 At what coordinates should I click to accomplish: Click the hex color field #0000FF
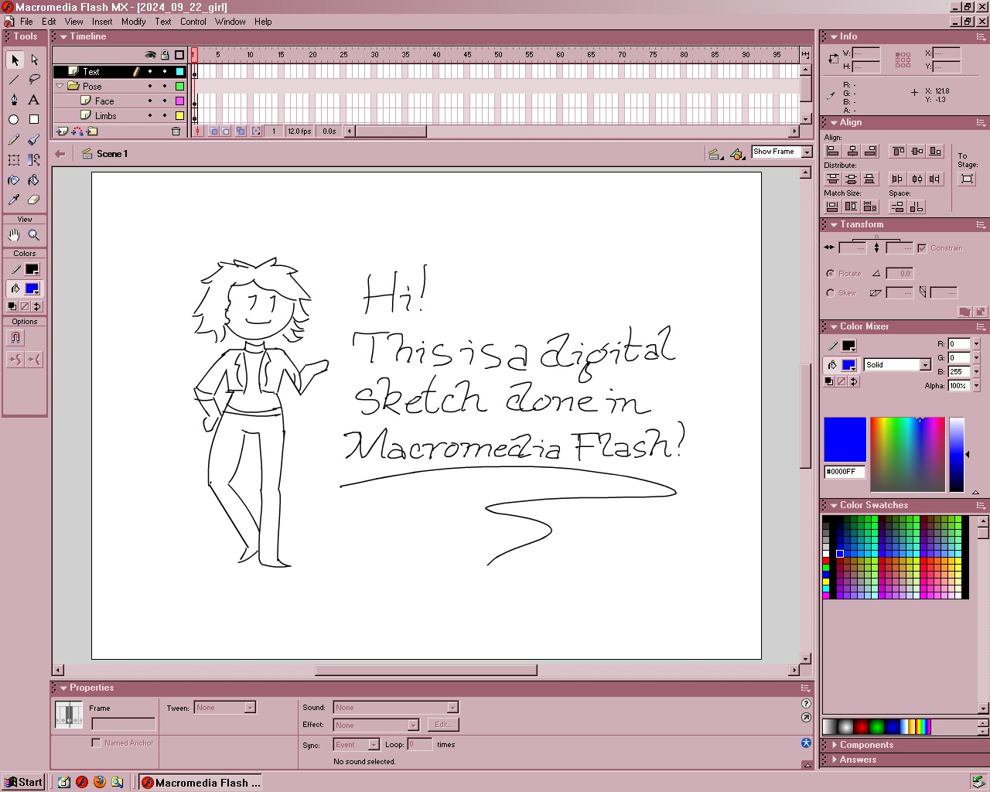844,472
